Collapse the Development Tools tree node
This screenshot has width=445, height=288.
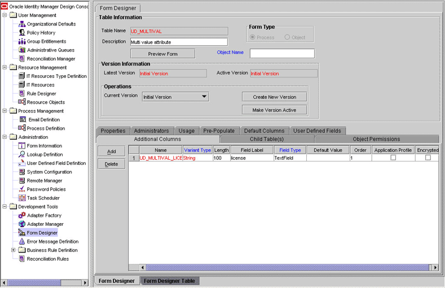[x=5, y=207]
